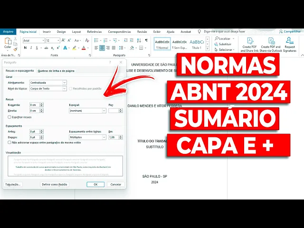Decrease font size with A-down icon

click(69, 40)
